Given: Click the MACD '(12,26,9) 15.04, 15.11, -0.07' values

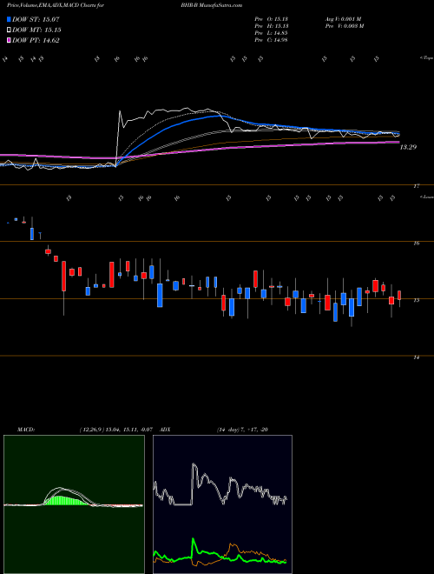Looking at the screenshot, I should (115, 430).
